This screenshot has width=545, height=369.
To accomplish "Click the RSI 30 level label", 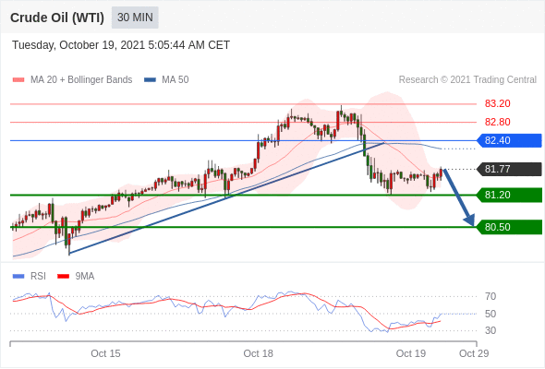I will click(x=490, y=330).
